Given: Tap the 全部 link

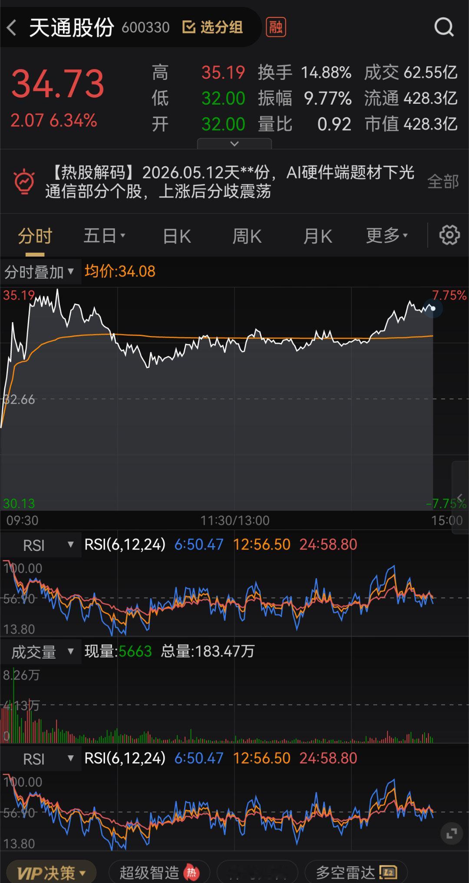Looking at the screenshot, I should click(x=443, y=181).
